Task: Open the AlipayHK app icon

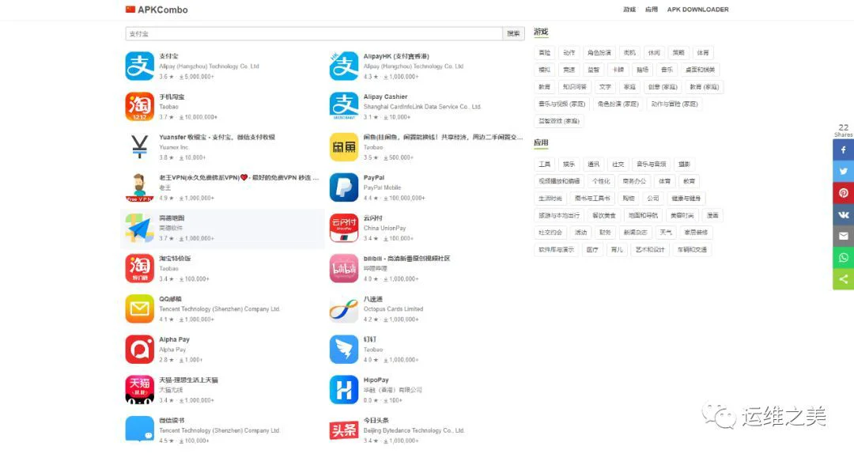Action: tap(344, 66)
